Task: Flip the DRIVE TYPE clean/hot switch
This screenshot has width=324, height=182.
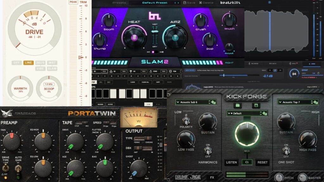Action: (5, 168)
